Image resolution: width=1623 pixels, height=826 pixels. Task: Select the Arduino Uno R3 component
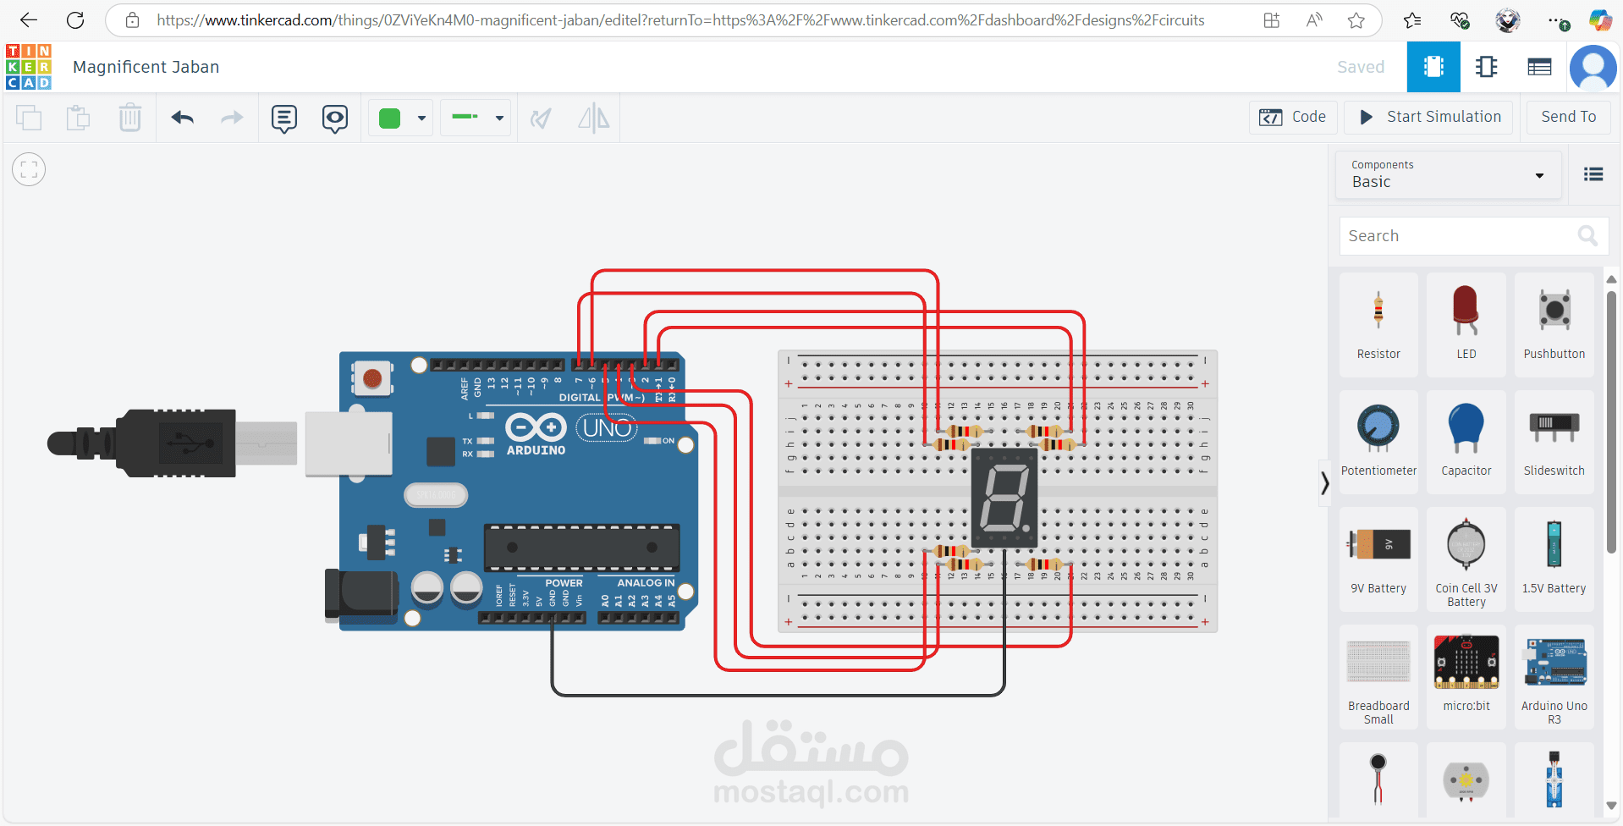click(x=1554, y=677)
